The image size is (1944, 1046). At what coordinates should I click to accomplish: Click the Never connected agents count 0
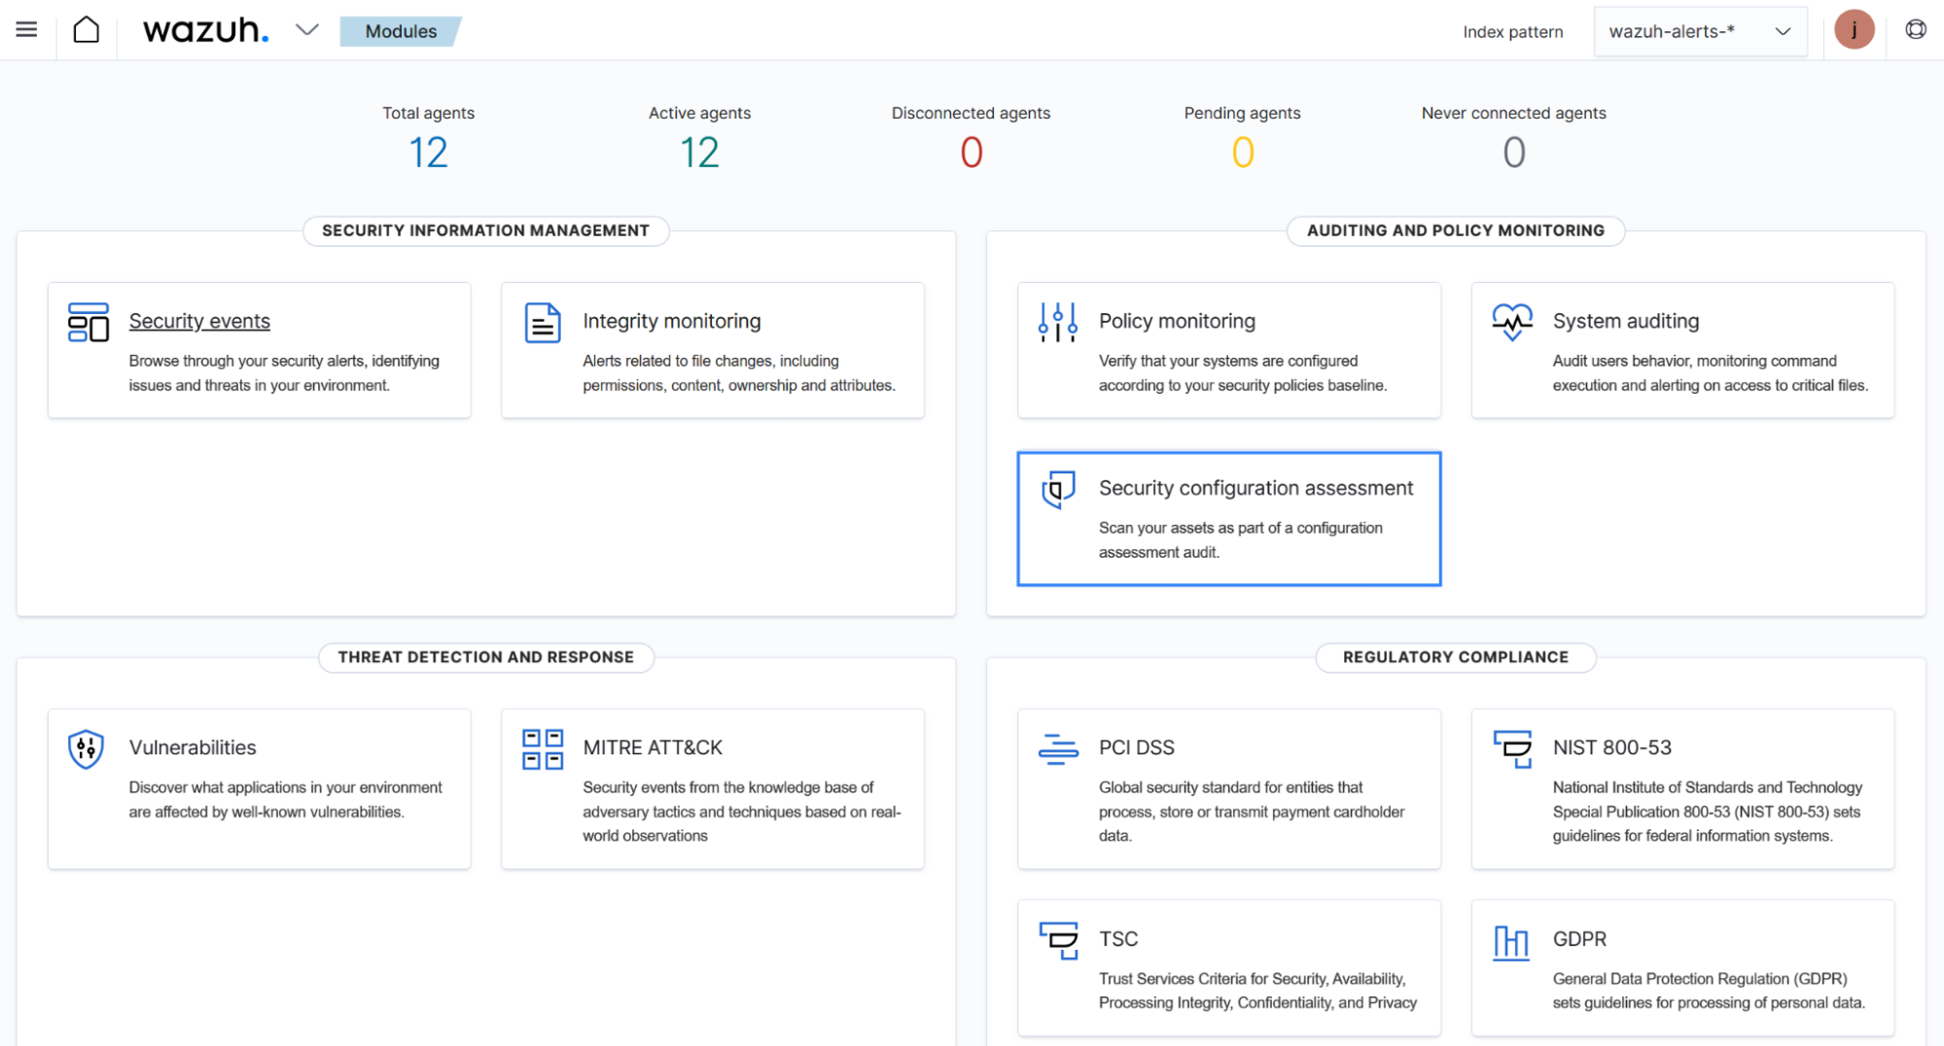[1513, 153]
